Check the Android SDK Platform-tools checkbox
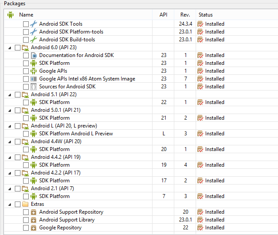 click(26, 32)
